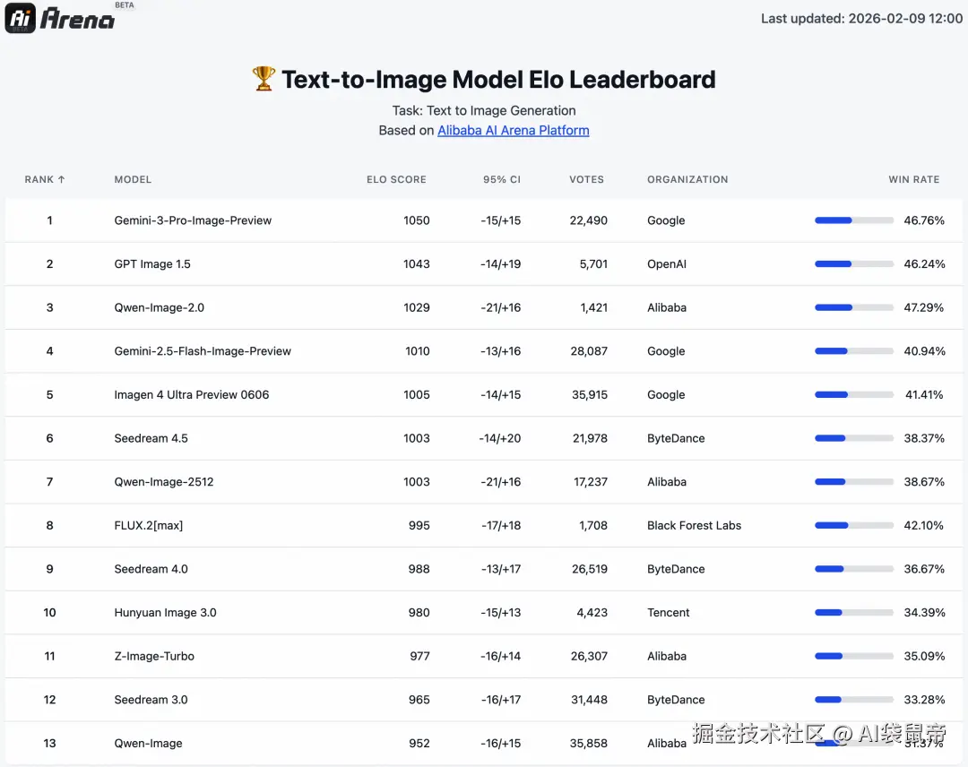Viewport: 968px width, 767px height.
Task: Click the Win Rate column header
Action: click(913, 179)
